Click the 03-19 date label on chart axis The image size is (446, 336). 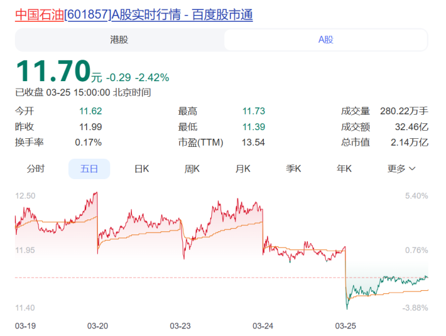[25, 326]
